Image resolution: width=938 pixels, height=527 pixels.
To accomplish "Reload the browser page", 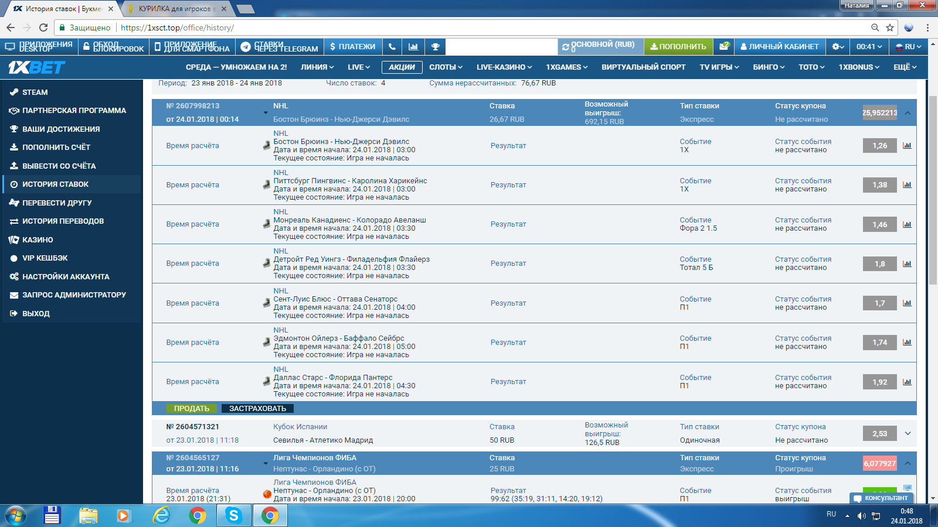I will pos(43,28).
